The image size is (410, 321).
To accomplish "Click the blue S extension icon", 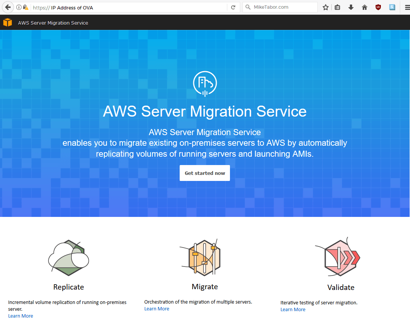I will (x=392, y=7).
